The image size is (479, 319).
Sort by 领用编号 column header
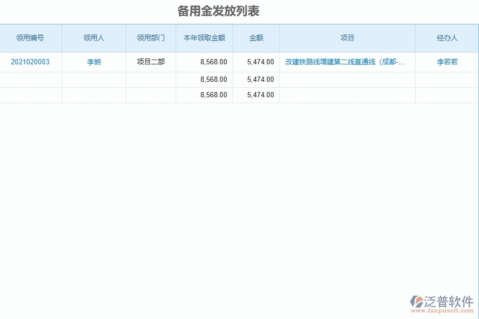click(30, 38)
